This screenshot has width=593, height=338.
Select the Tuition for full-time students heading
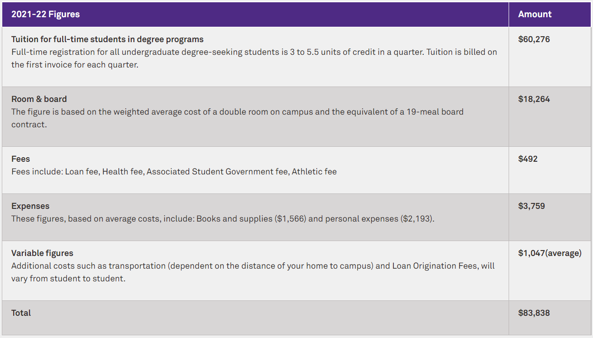(x=108, y=39)
